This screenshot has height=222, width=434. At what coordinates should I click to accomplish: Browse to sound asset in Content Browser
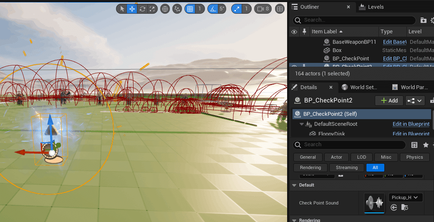coord(404,207)
